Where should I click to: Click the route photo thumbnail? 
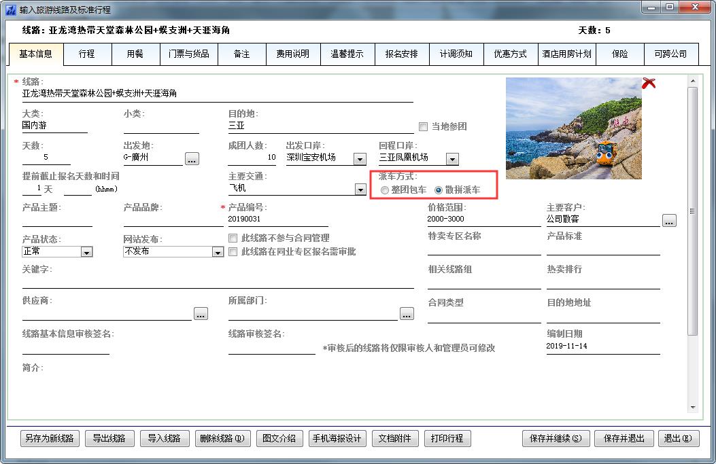573,128
